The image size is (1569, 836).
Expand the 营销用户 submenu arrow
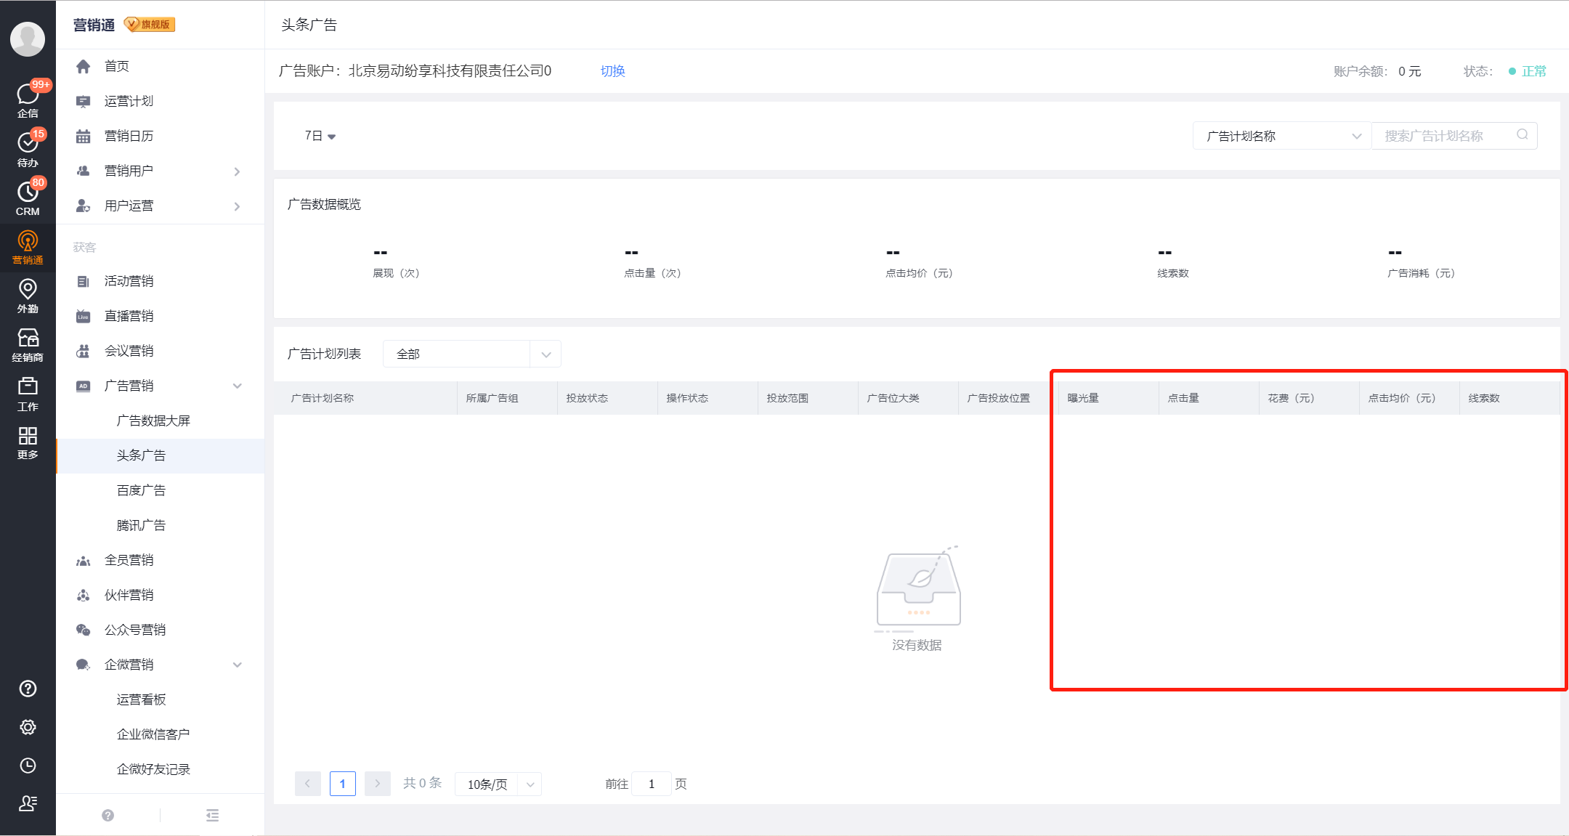(x=237, y=171)
